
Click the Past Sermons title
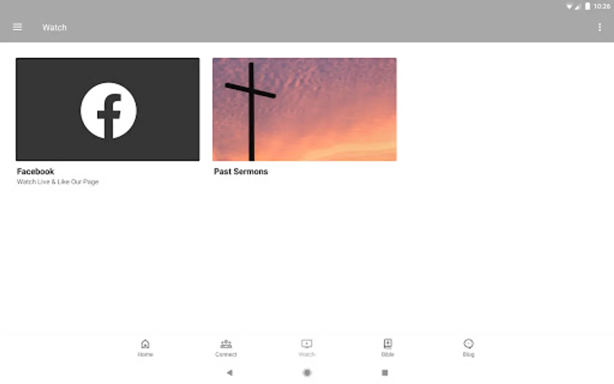[x=241, y=172]
